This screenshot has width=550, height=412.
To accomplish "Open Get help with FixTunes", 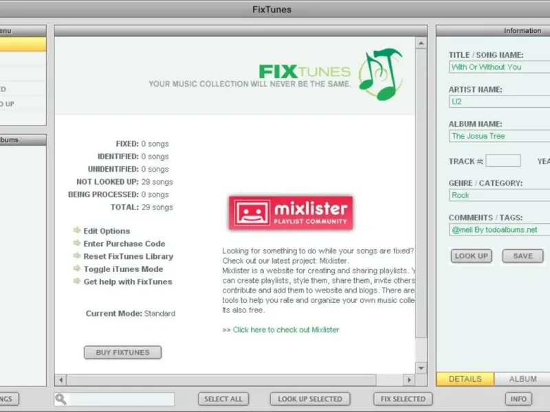I will [x=128, y=282].
